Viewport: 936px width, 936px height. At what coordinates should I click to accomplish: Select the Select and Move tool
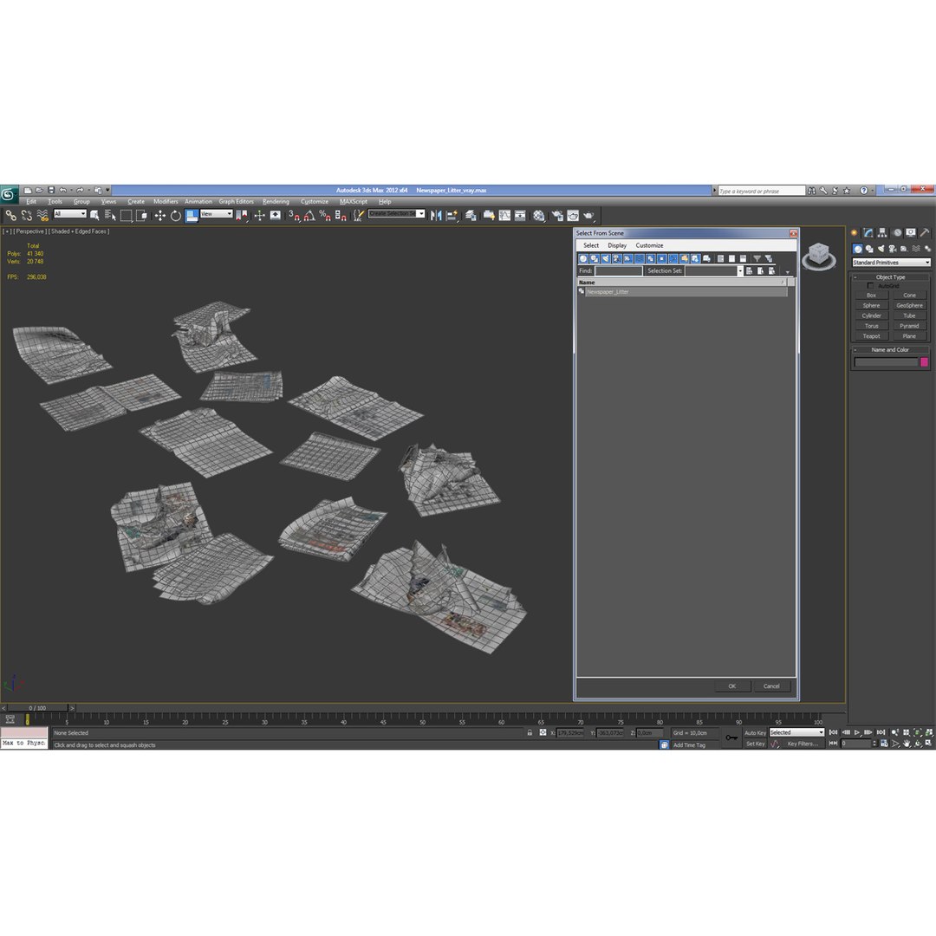point(160,216)
